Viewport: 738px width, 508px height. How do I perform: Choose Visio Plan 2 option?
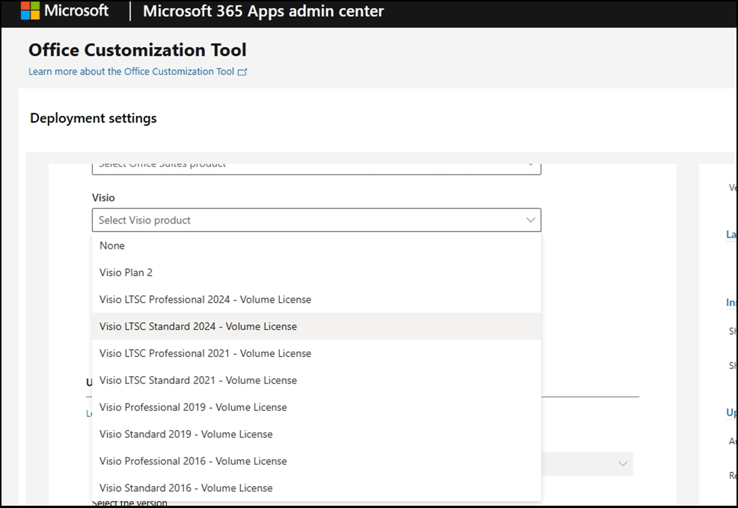pyautogui.click(x=126, y=272)
